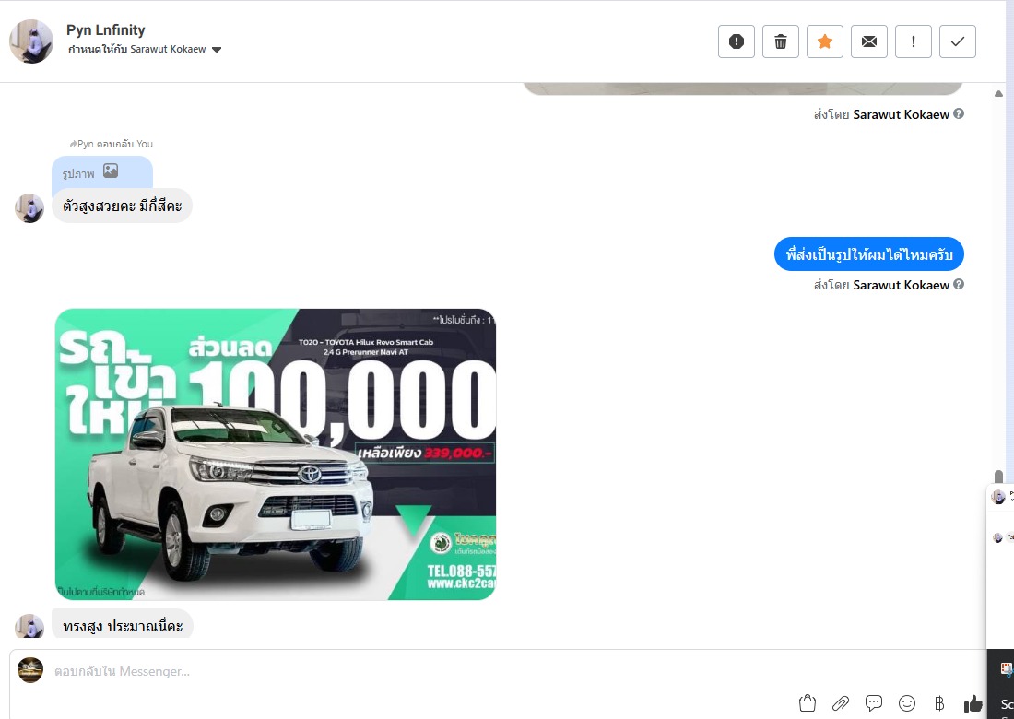Delete conversation using the trash icon
This screenshot has width=1014, height=719.
(x=781, y=41)
